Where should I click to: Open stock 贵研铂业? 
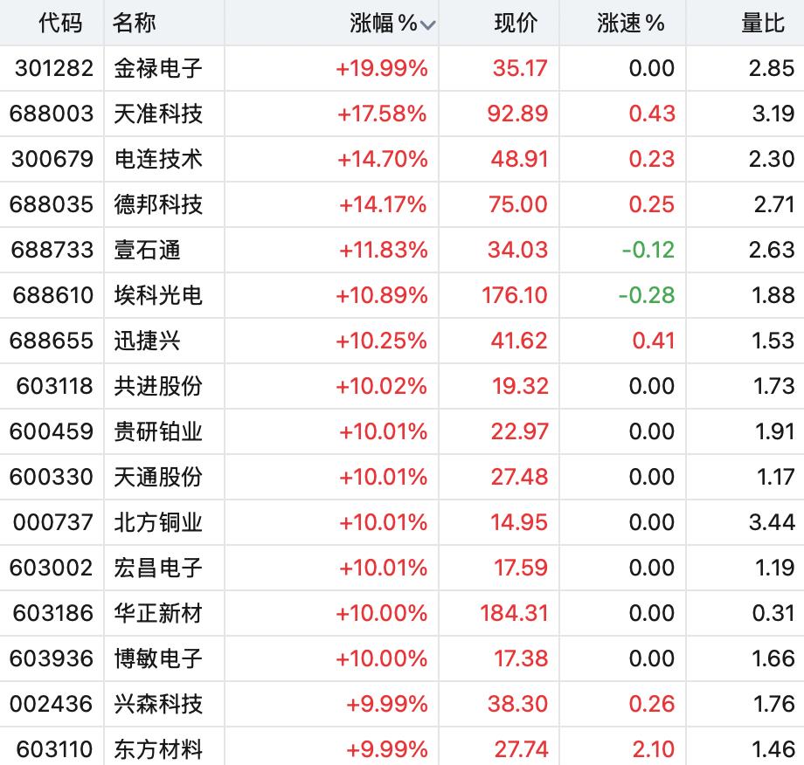point(158,431)
